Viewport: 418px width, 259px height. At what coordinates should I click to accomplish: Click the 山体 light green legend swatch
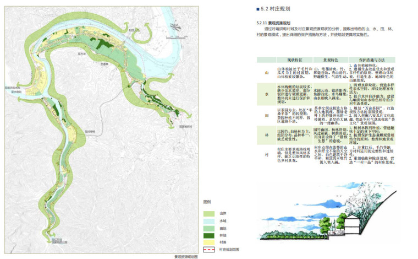[x=209, y=213]
